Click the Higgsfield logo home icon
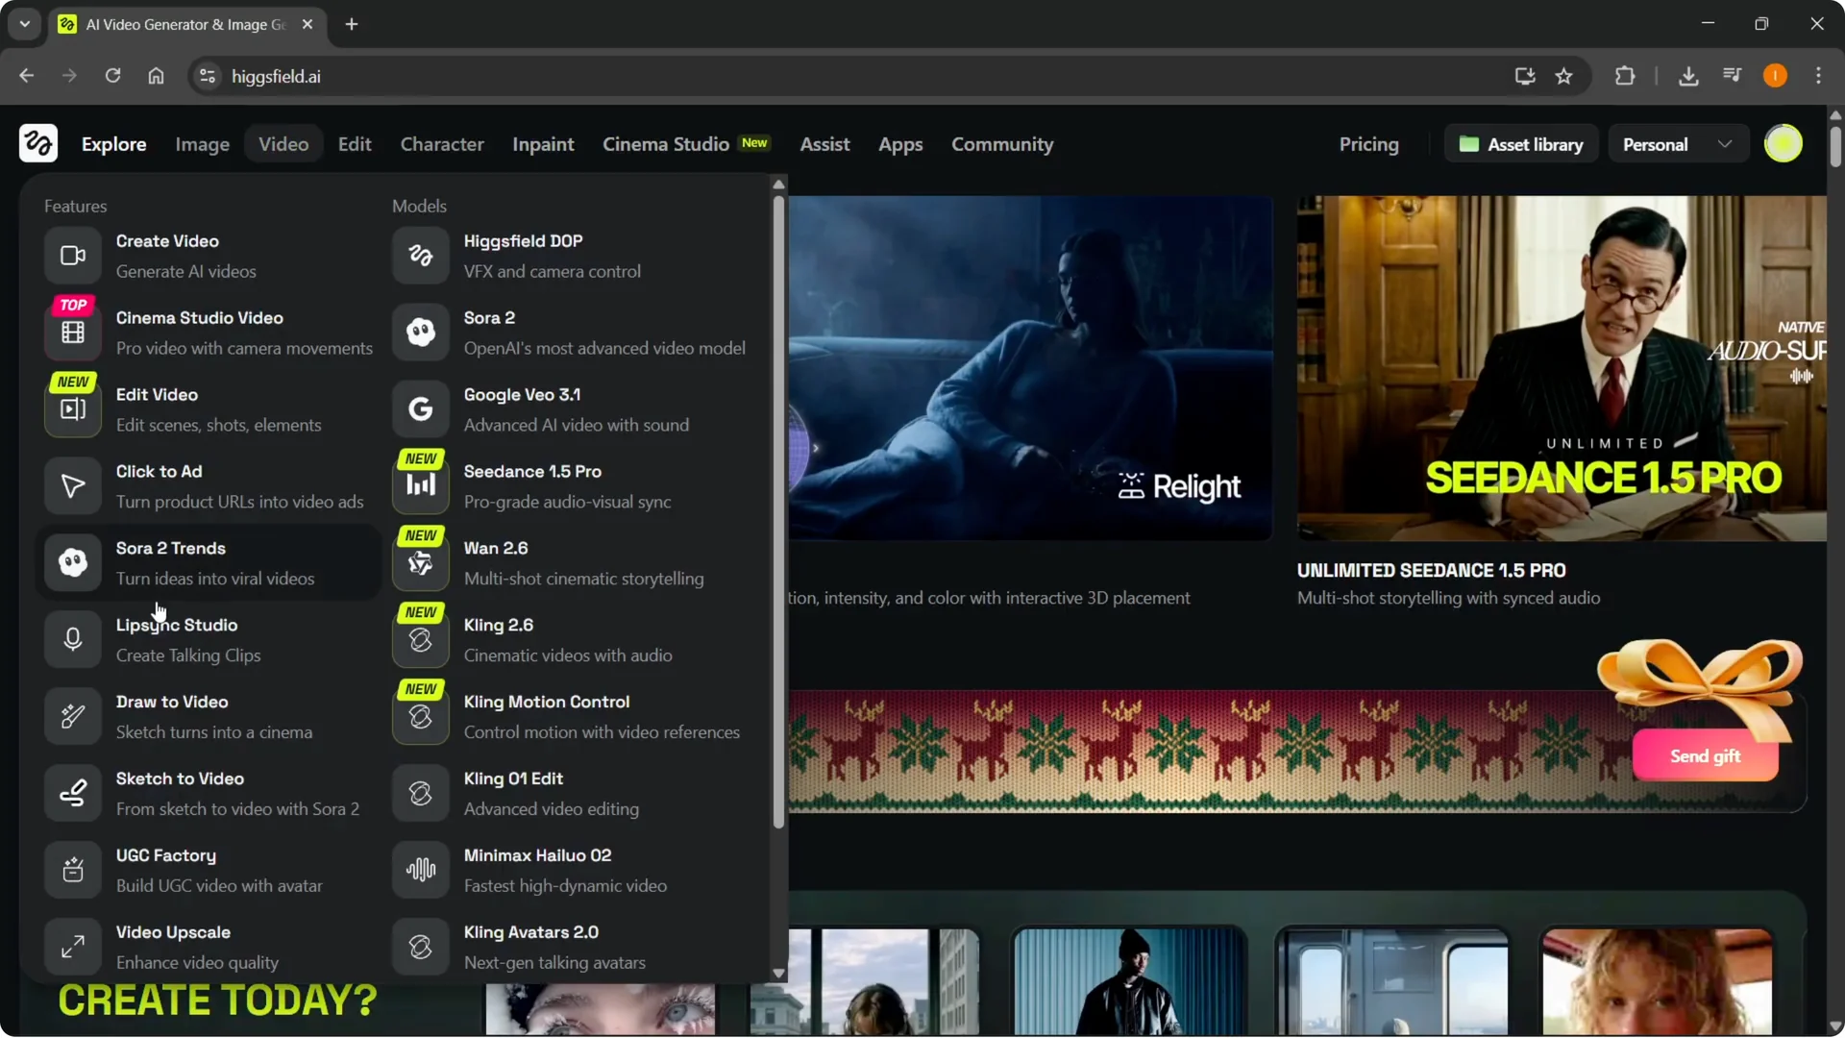 coord(38,144)
